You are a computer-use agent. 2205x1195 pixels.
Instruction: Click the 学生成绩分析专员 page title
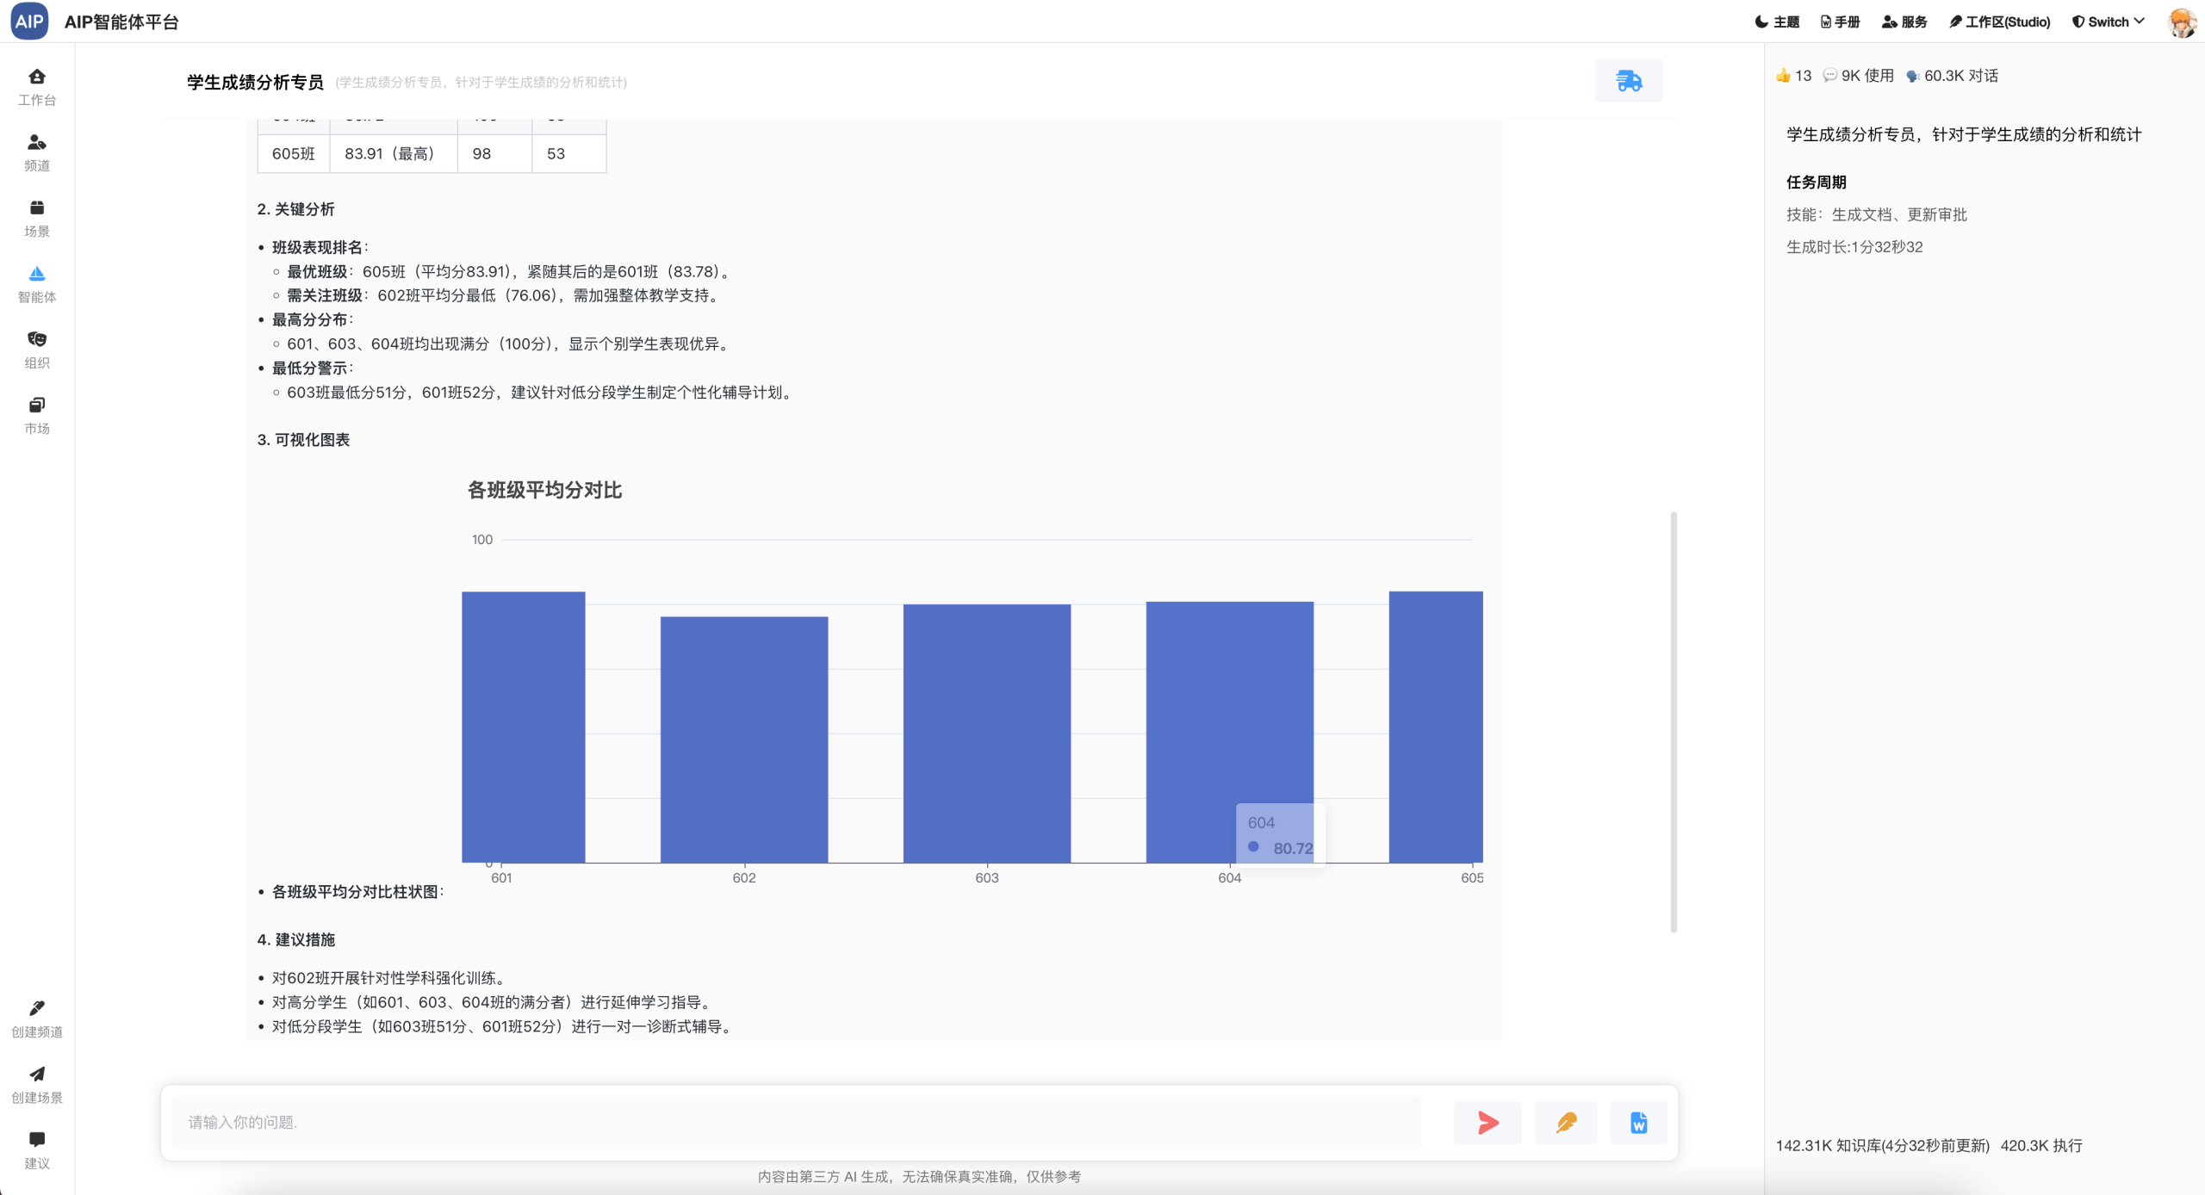(x=255, y=82)
